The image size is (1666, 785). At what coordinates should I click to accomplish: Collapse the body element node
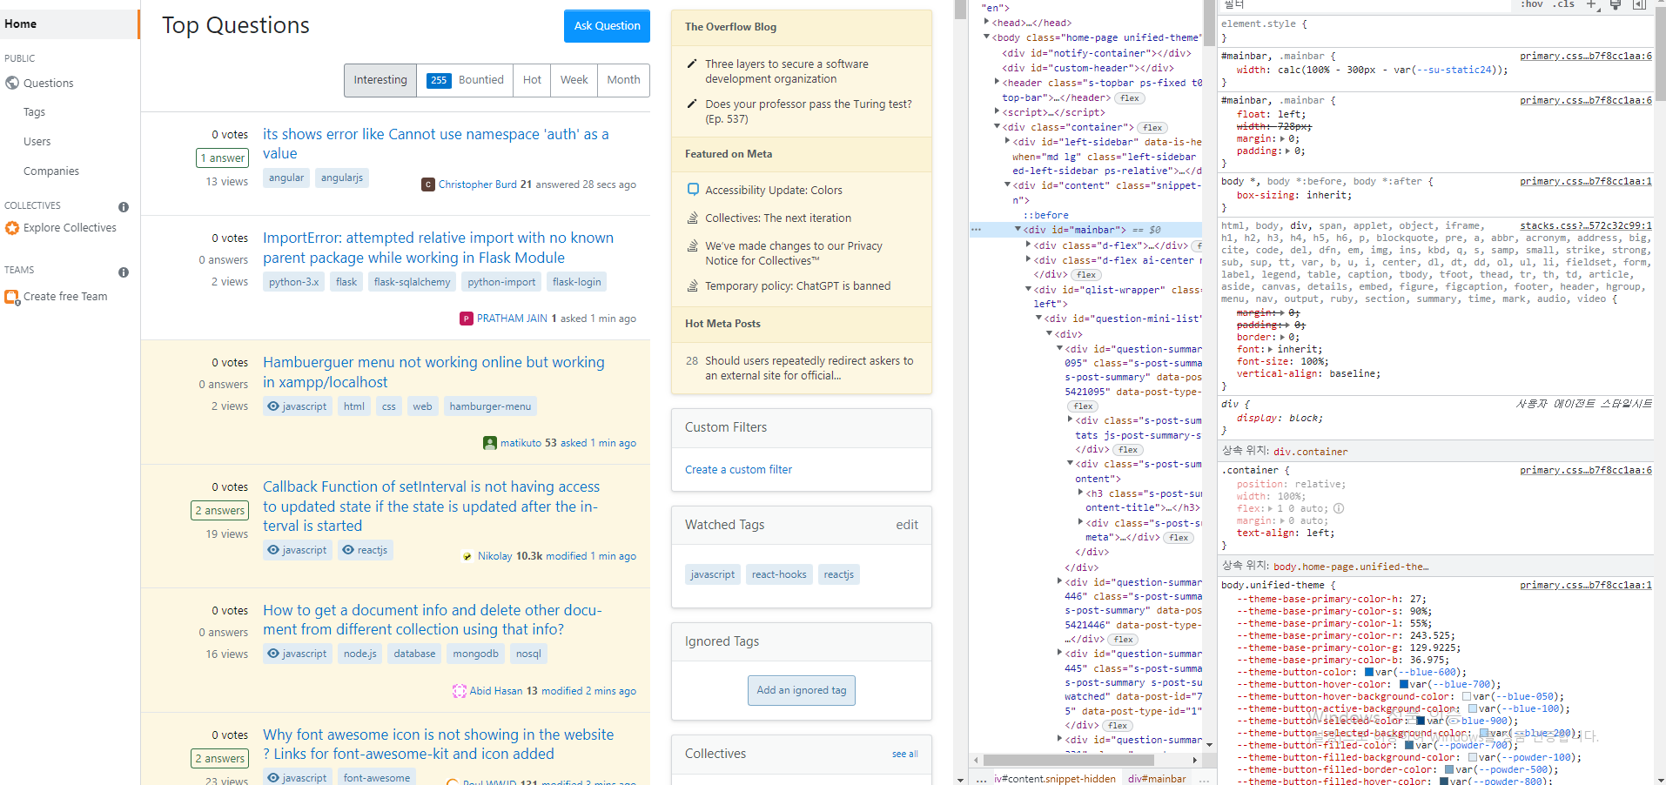(x=987, y=37)
